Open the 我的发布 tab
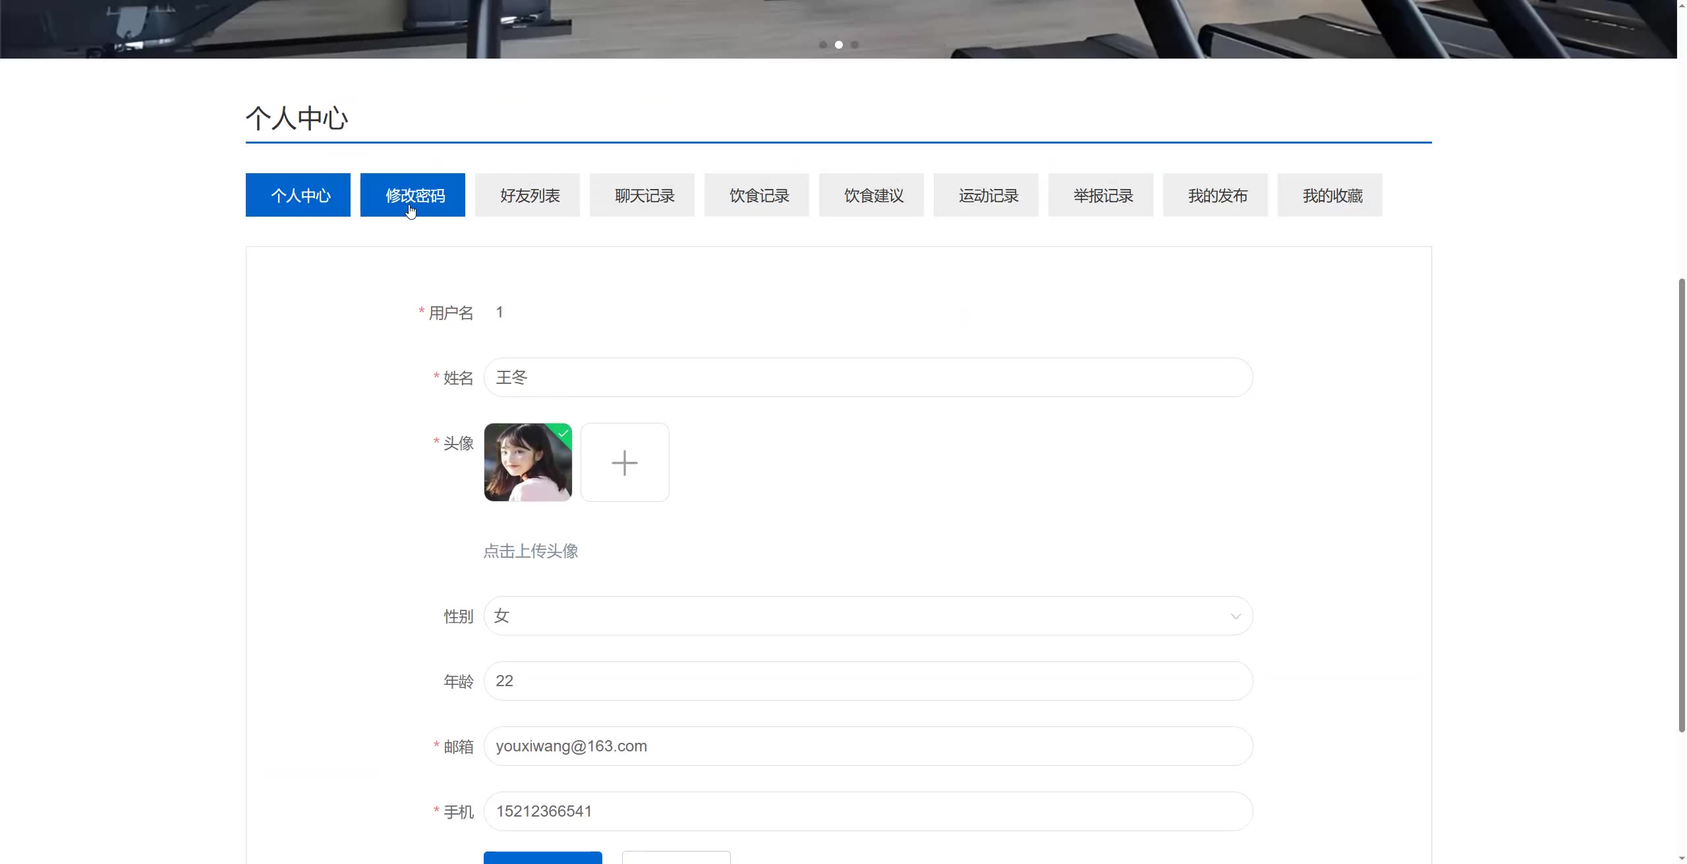 tap(1215, 195)
